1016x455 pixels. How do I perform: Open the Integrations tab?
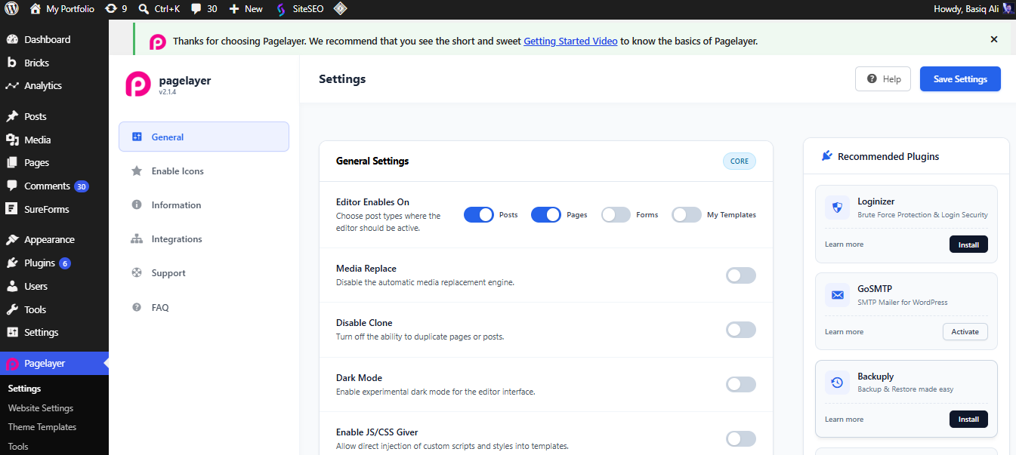(204, 238)
